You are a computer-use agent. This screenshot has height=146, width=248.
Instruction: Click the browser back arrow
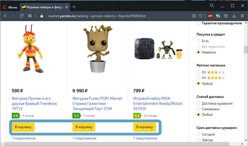5,16
